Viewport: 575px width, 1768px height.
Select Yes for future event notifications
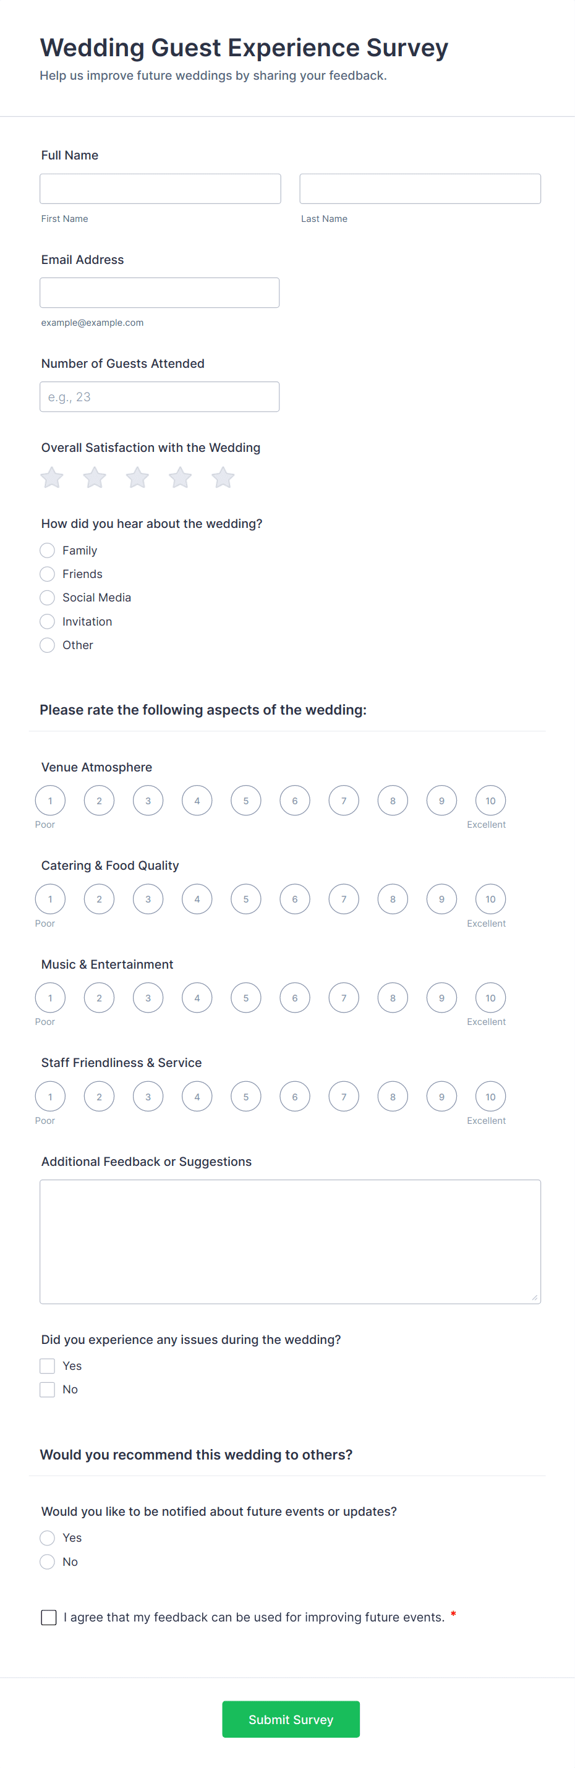tap(46, 1537)
